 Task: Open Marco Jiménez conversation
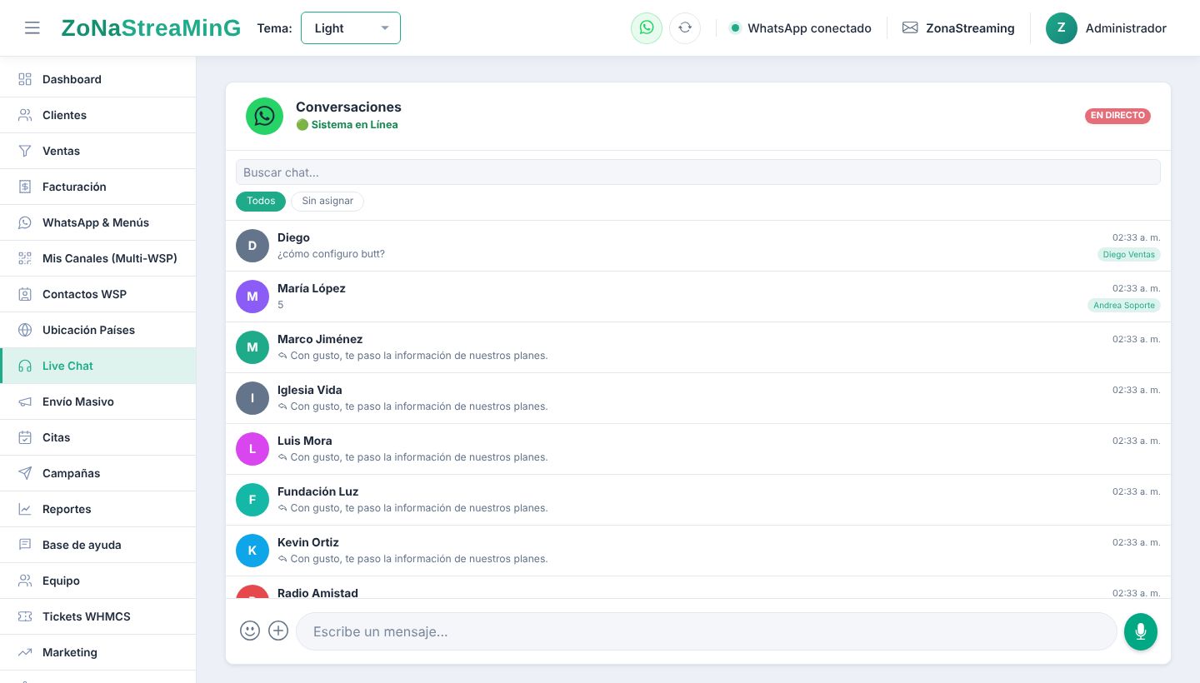tap(698, 347)
